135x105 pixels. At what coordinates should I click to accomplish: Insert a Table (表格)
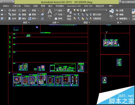[58, 19]
